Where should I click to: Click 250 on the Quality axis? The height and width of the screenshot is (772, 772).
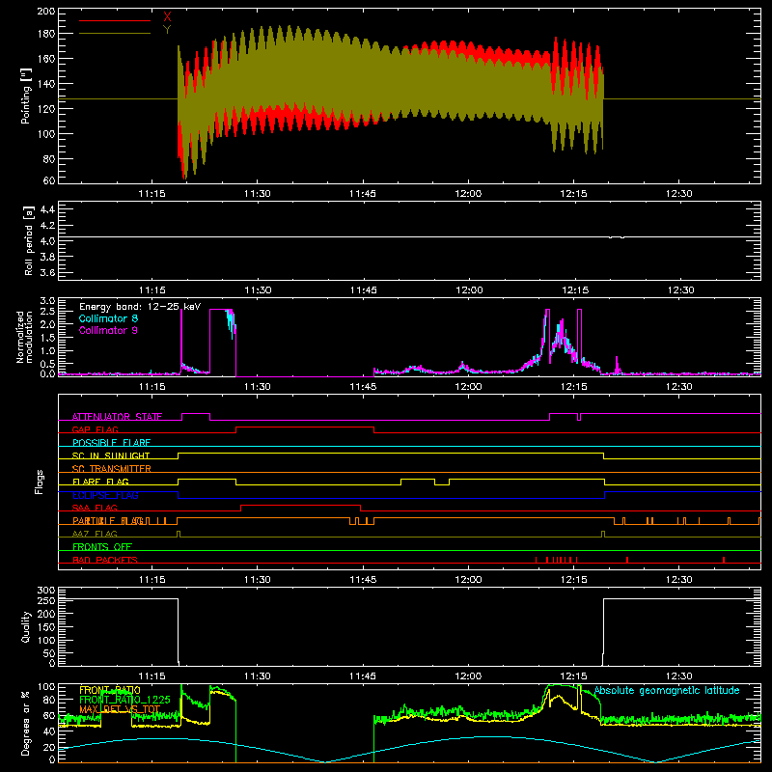click(x=46, y=600)
